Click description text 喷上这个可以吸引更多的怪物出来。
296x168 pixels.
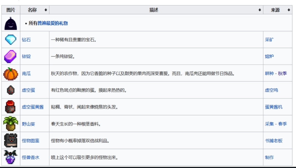(85, 157)
